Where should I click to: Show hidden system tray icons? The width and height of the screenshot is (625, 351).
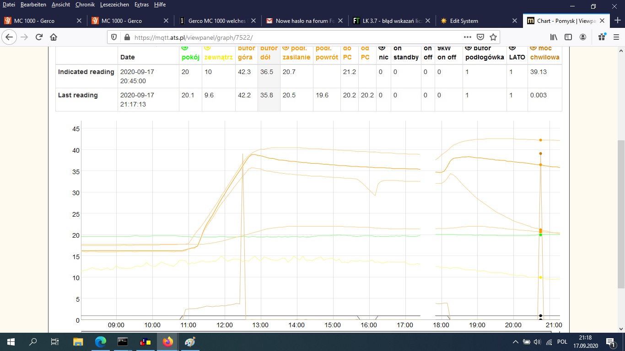pyautogui.click(x=516, y=342)
